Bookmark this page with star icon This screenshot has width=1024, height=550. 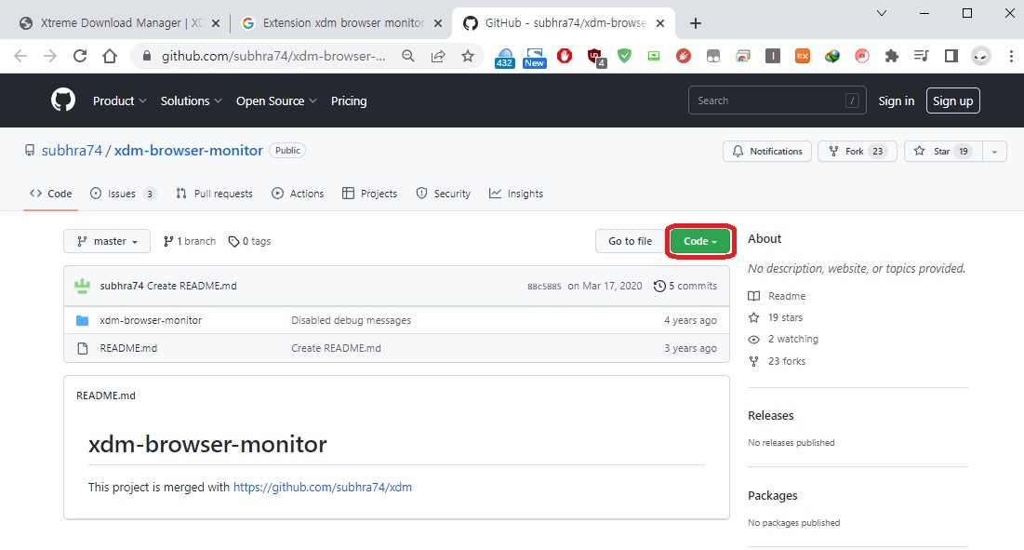pos(468,56)
